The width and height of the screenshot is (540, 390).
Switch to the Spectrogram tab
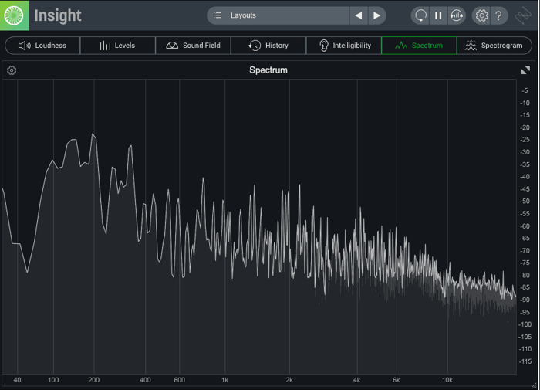click(494, 46)
